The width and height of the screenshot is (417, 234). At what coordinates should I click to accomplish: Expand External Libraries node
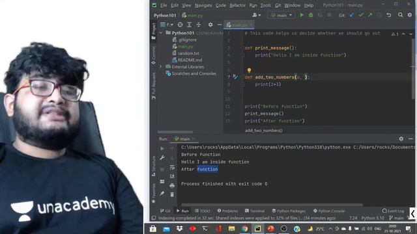(161, 66)
